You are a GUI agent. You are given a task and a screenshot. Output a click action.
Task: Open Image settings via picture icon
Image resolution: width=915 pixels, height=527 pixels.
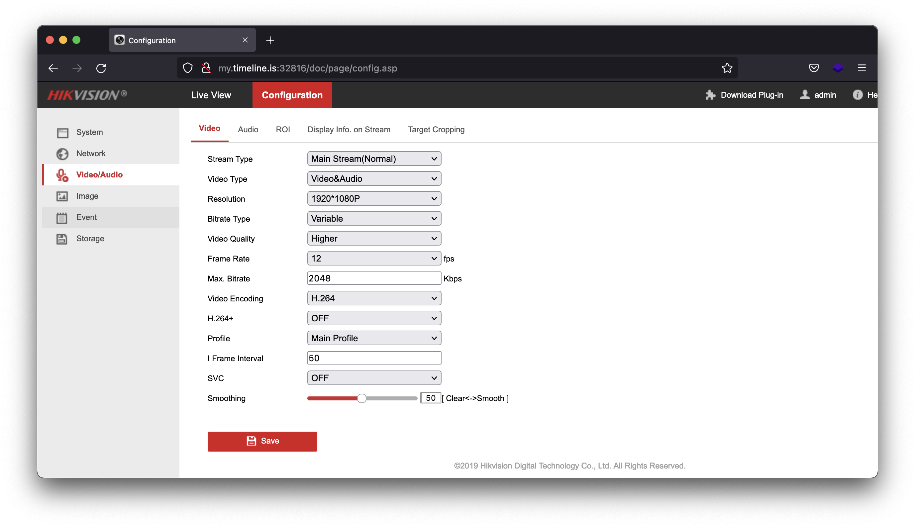[x=62, y=196]
